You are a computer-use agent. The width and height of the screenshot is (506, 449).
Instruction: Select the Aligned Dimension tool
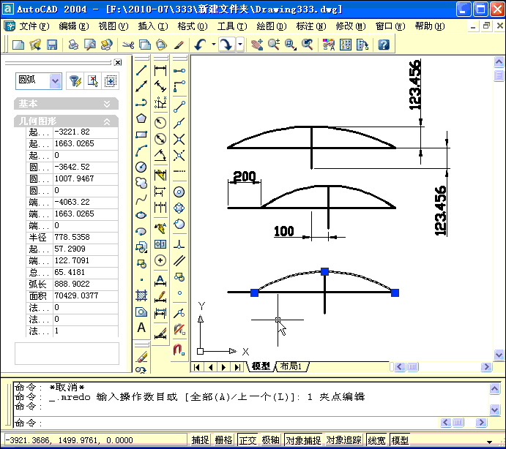160,86
